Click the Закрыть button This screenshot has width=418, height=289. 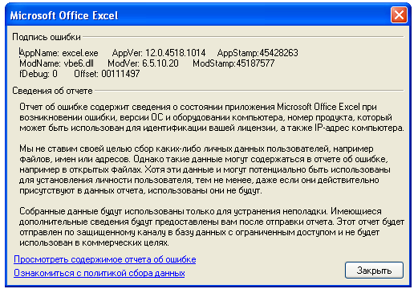[x=374, y=271]
